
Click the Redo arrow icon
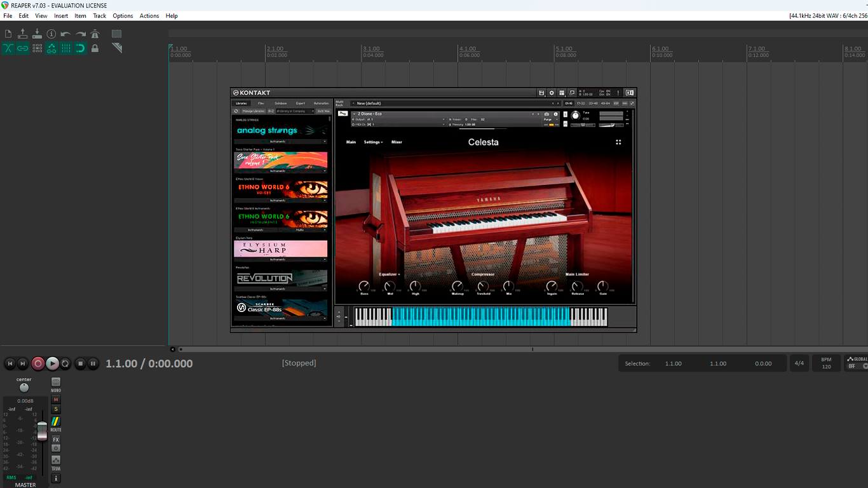tap(81, 34)
